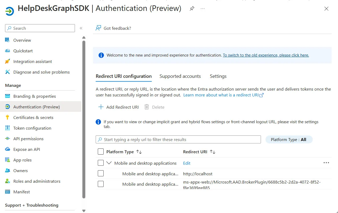Toggle the select-all checkbox in table header

101,152
